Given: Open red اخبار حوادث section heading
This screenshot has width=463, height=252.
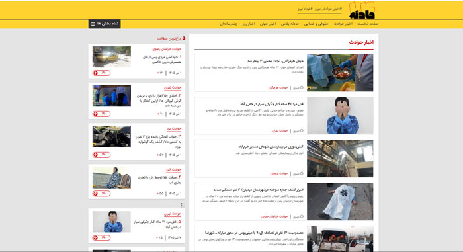Looking at the screenshot, I should pyautogui.click(x=361, y=42).
